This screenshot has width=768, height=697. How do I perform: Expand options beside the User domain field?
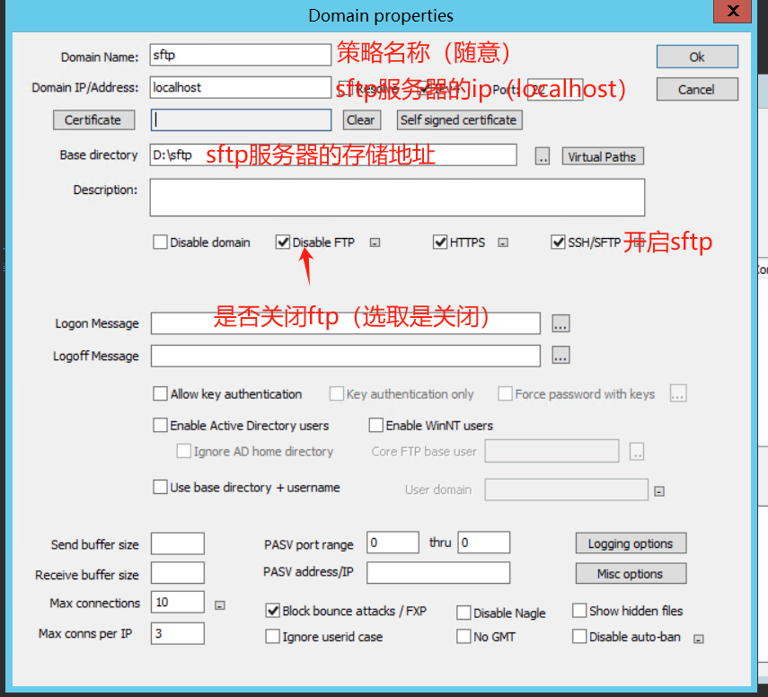click(x=658, y=490)
